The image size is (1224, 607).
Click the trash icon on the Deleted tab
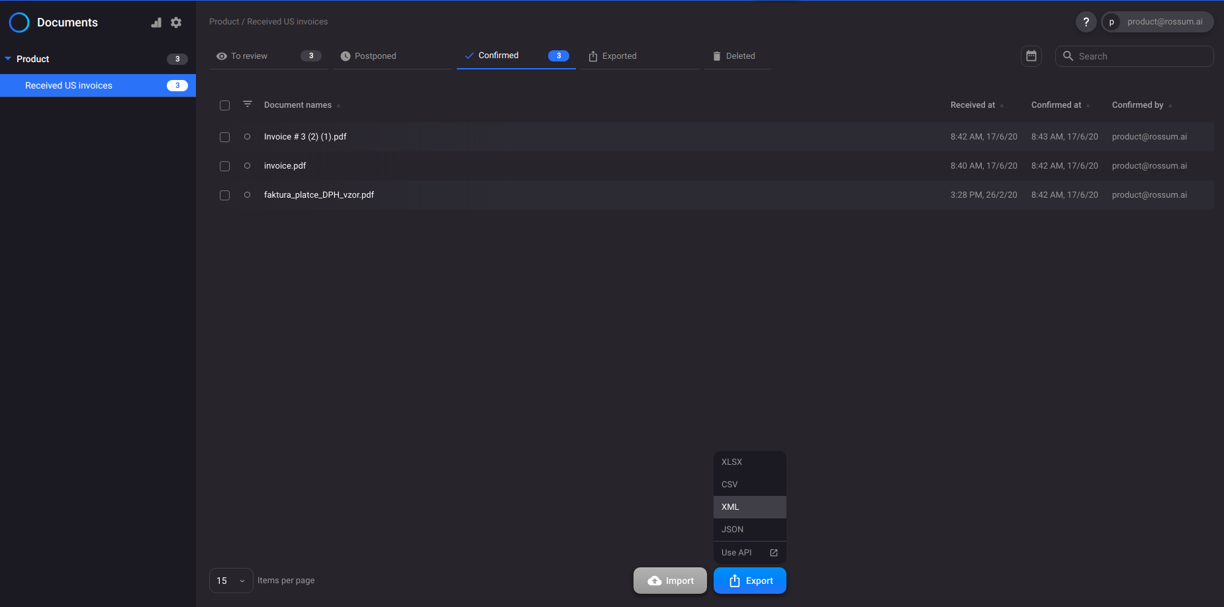coord(718,56)
